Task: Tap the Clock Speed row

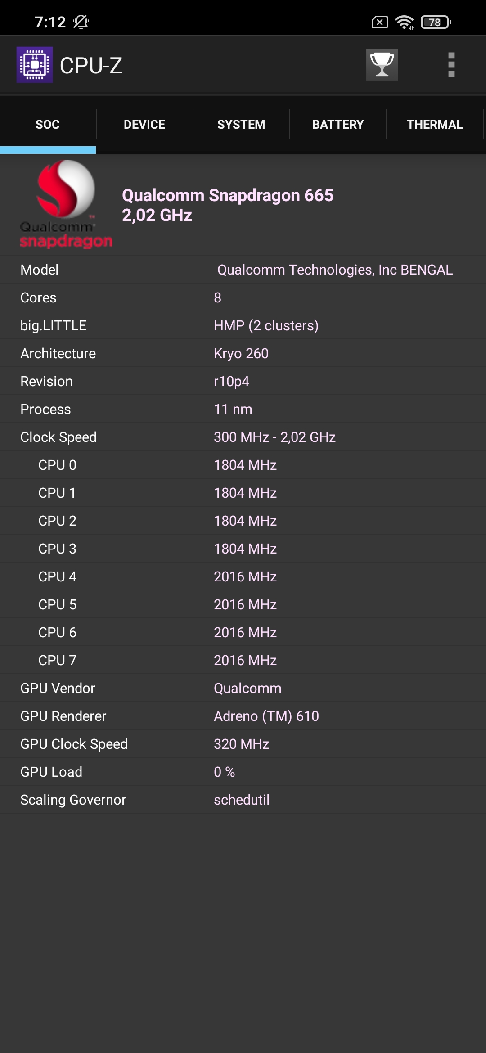Action: click(x=243, y=437)
